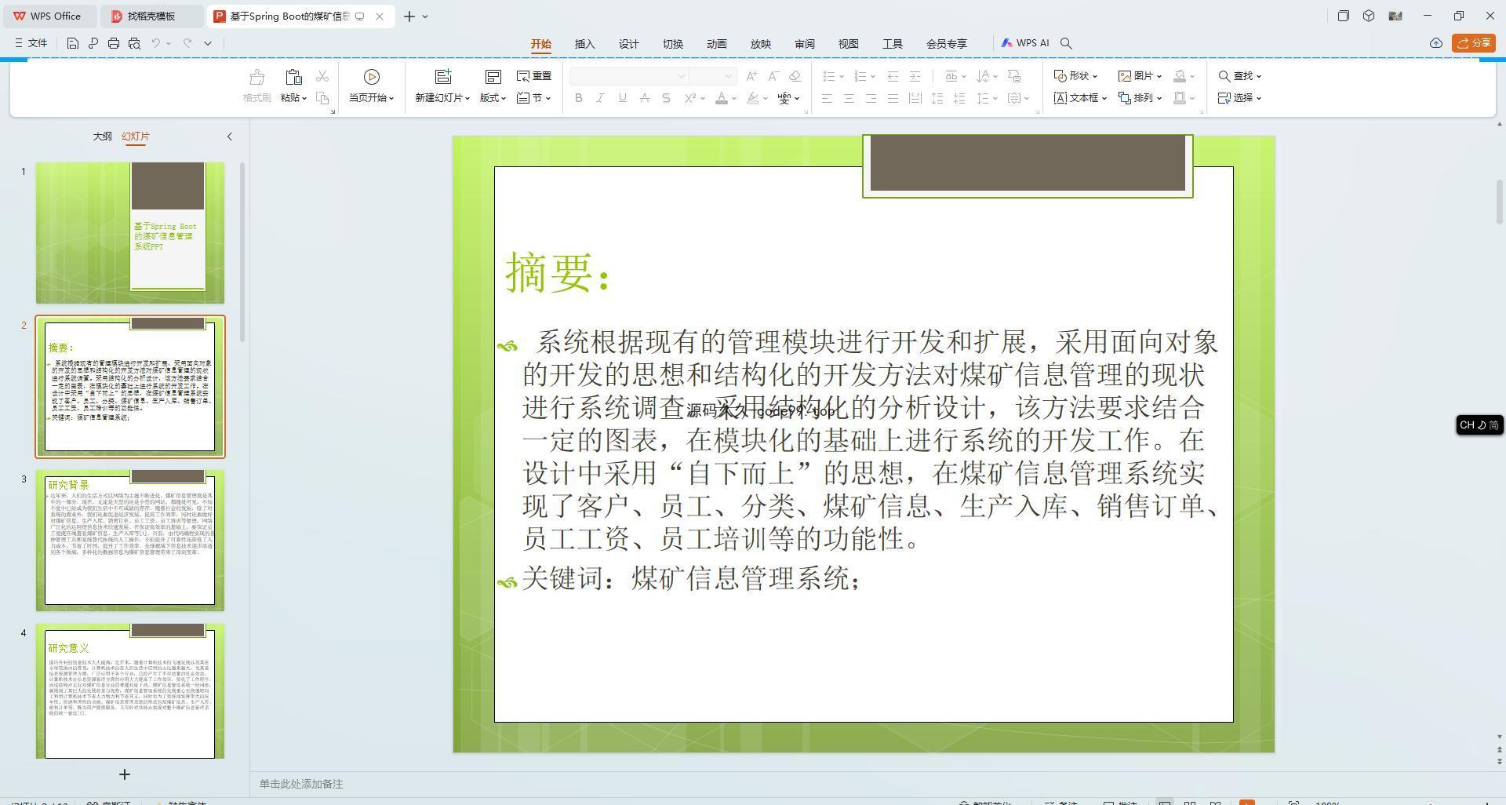This screenshot has width=1506, height=805.
Task: Open the 动画 animation tab
Action: click(717, 44)
